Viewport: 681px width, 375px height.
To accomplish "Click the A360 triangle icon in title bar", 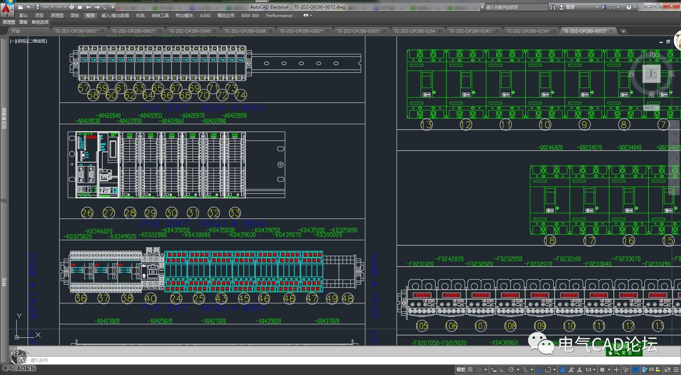I will pyautogui.click(x=613, y=7).
